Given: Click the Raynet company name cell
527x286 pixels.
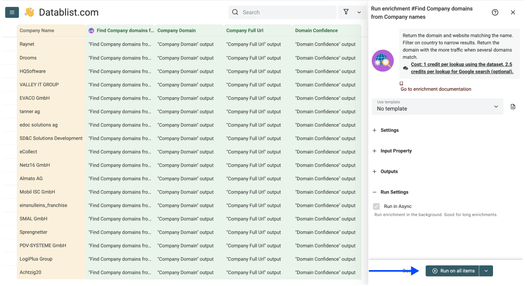Looking at the screenshot, I should point(52,44).
